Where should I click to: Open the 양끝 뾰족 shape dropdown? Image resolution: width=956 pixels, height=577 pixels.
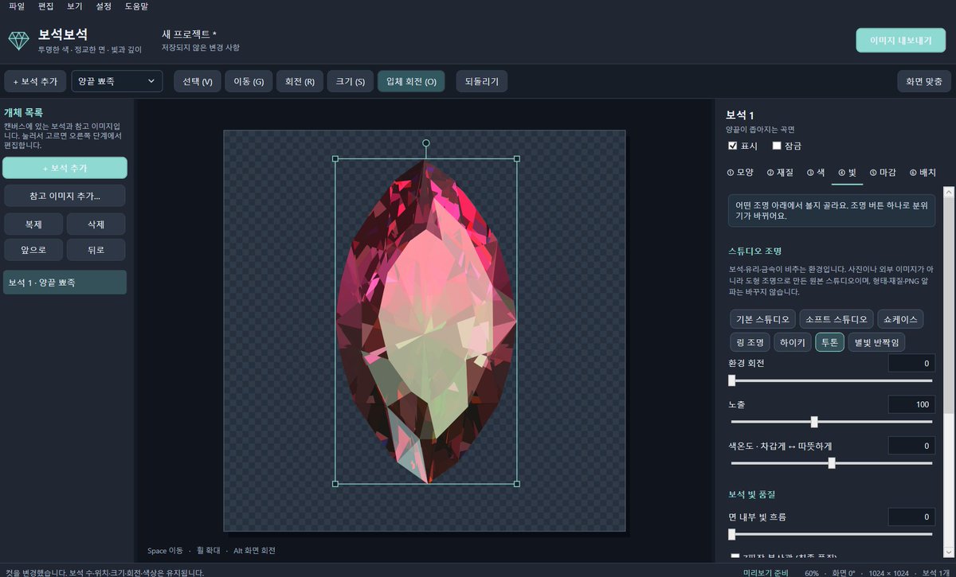[x=117, y=81]
